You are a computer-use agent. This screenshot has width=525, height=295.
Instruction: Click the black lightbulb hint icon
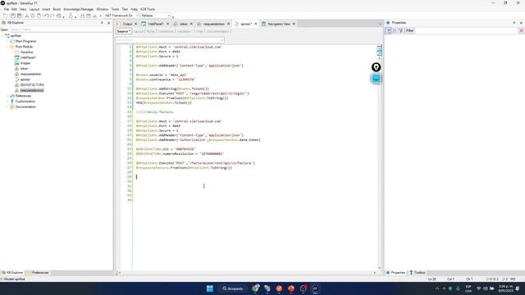point(376,67)
